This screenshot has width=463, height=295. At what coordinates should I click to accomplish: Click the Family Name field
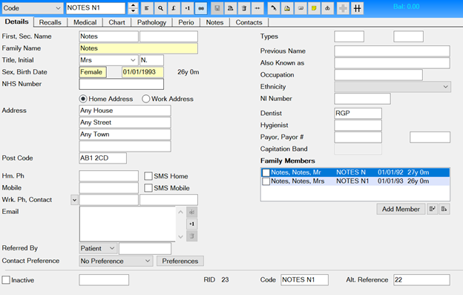(x=139, y=48)
